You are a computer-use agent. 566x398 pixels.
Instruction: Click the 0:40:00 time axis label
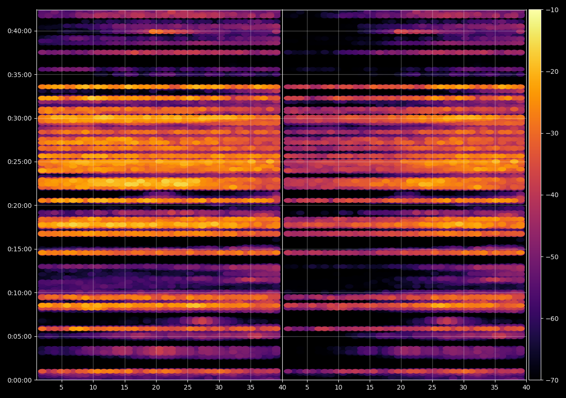point(20,31)
